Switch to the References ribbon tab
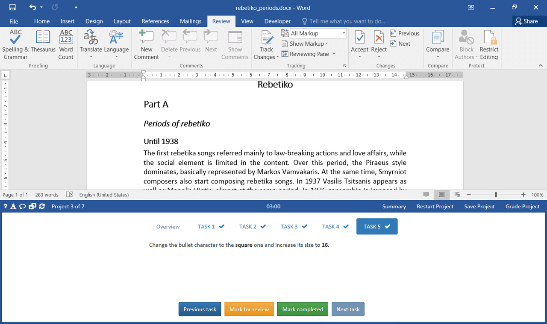This screenshot has width=547, height=324. (x=155, y=21)
